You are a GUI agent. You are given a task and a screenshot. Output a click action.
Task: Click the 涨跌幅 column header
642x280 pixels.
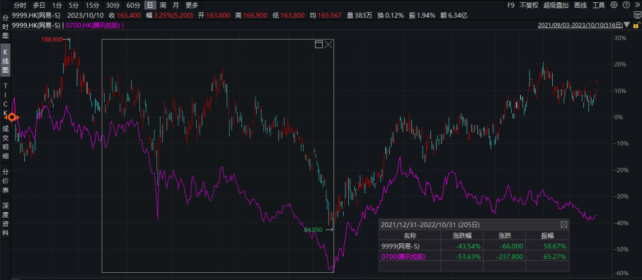tap(462, 235)
